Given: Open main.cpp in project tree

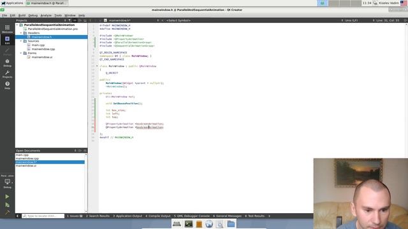Looking at the screenshot, I should click(38, 45).
